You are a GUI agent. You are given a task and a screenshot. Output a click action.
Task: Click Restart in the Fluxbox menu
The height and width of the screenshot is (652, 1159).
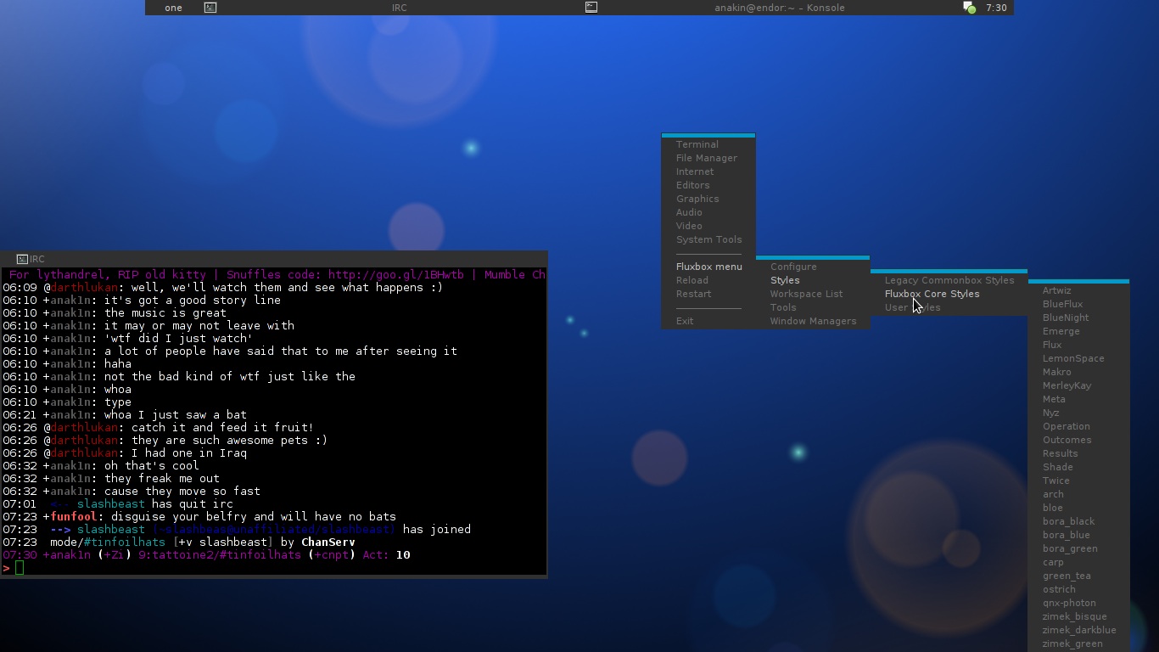[693, 294]
